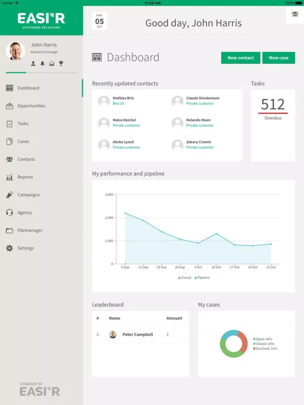The width and height of the screenshot is (304, 405).
Task: Click the Reports chart icon
Action: pyautogui.click(x=10, y=177)
